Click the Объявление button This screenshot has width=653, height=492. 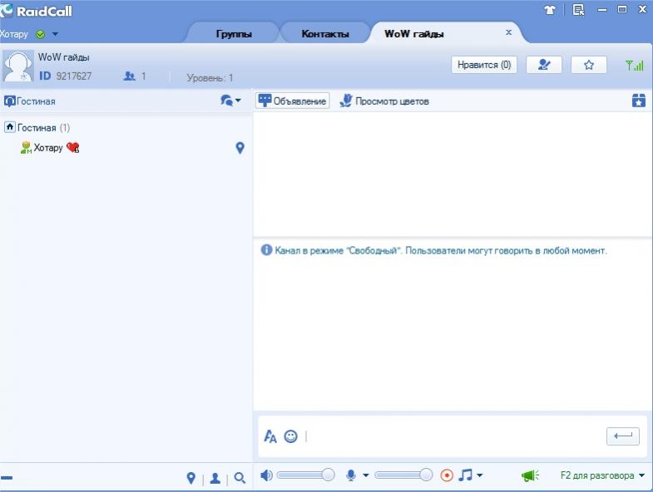(x=293, y=101)
